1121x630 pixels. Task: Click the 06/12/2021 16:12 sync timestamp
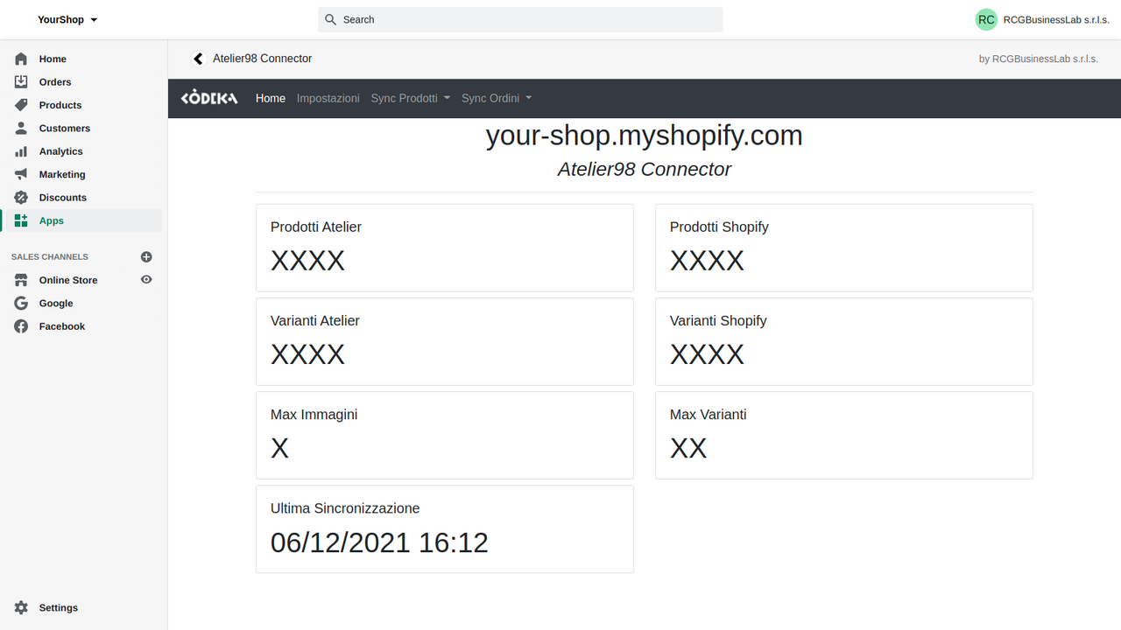[x=379, y=542]
